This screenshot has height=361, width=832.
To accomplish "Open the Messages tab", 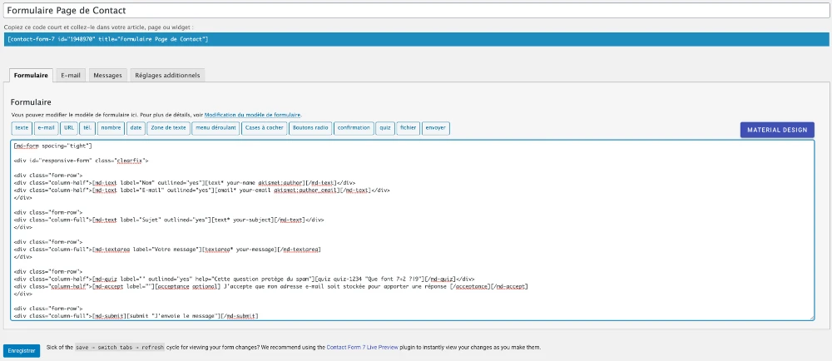I will point(107,75).
